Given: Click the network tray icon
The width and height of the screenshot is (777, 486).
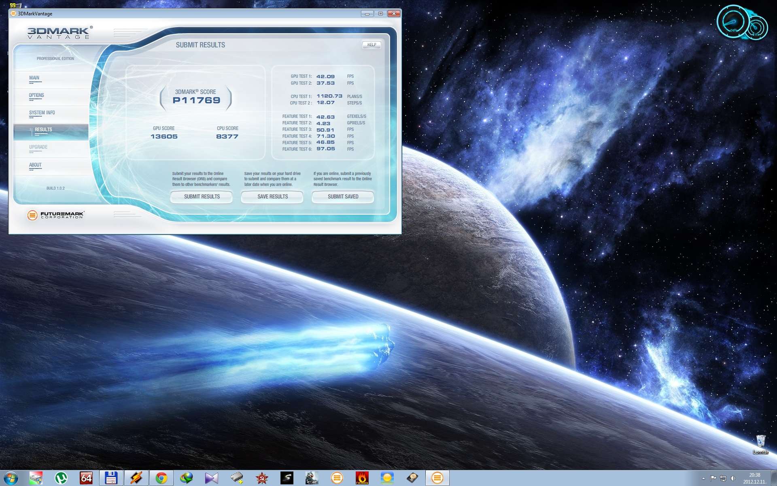Looking at the screenshot, I should click(723, 478).
